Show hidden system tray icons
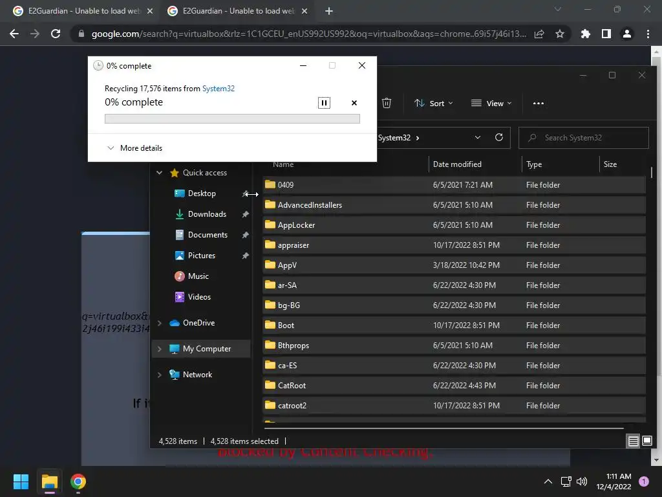This screenshot has width=662, height=497. click(548, 481)
